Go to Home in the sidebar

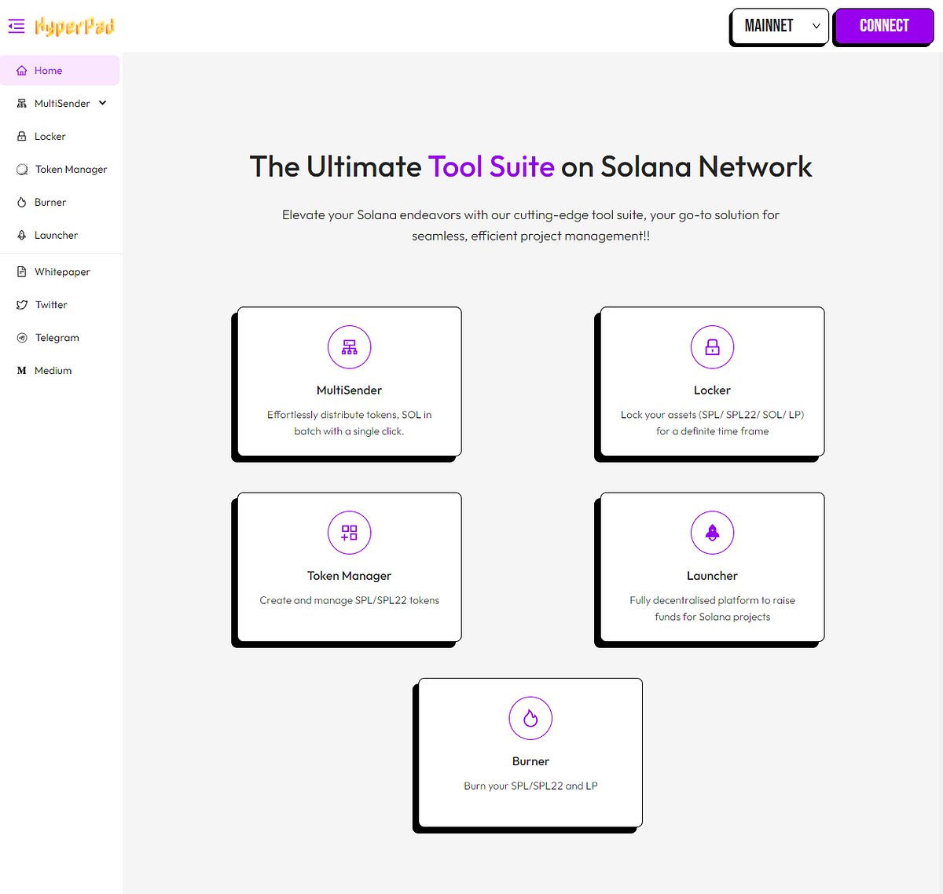tap(60, 71)
